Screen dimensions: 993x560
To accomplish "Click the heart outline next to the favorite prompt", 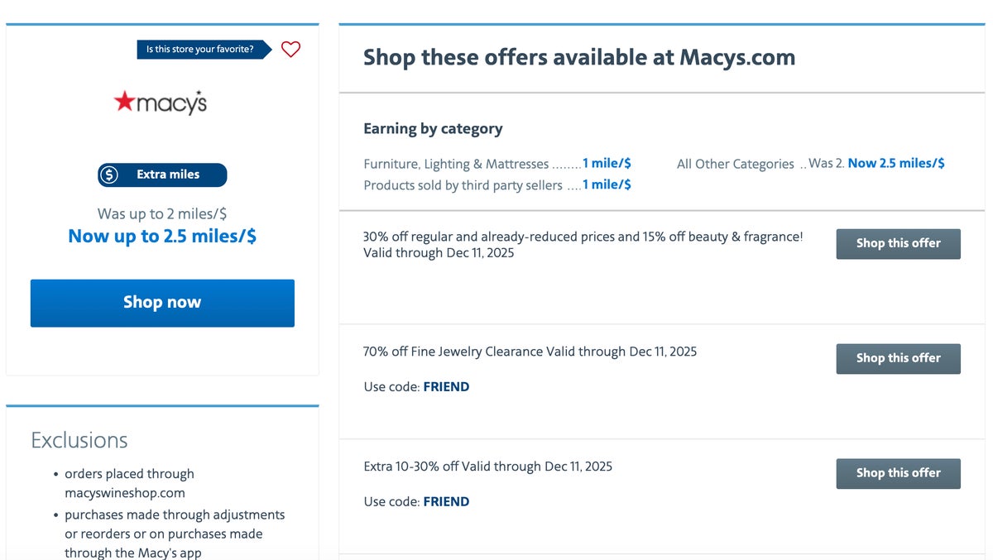I will 290,50.
